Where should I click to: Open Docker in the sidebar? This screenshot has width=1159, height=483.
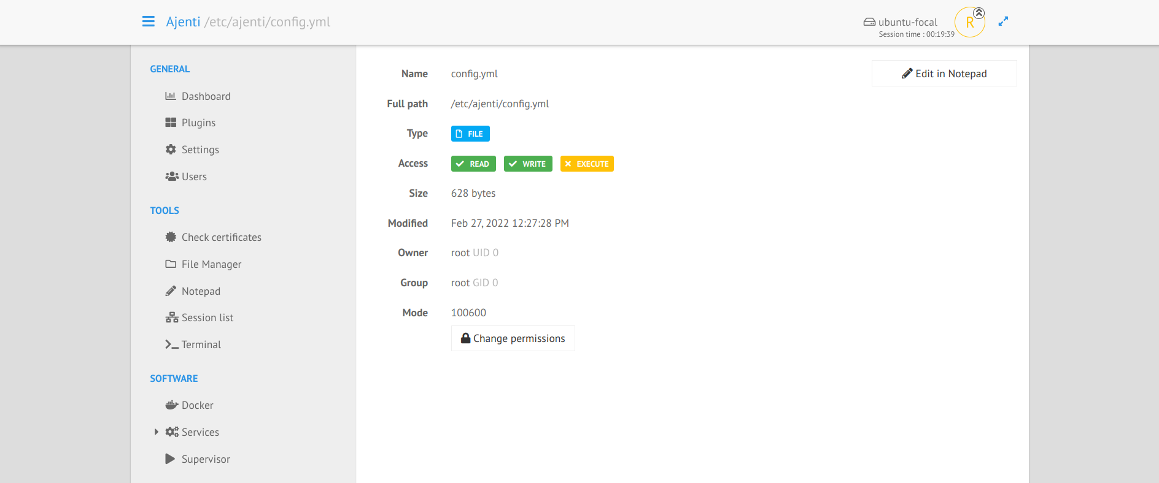click(198, 405)
